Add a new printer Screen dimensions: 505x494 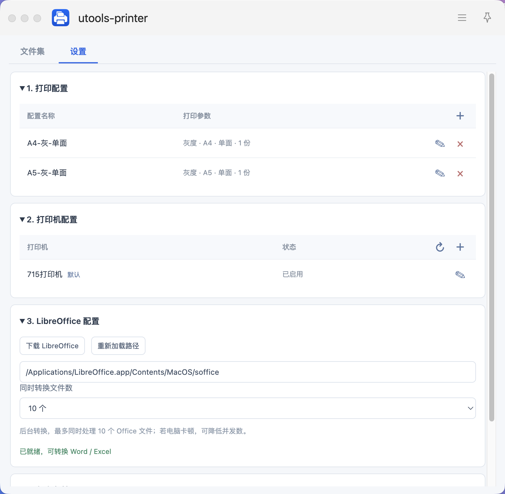(460, 247)
